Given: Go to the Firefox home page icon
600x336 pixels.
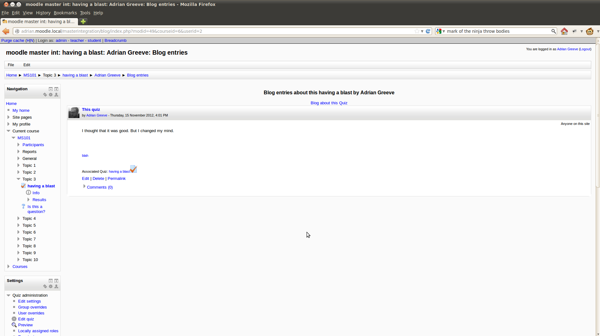Looking at the screenshot, I should click(564, 31).
